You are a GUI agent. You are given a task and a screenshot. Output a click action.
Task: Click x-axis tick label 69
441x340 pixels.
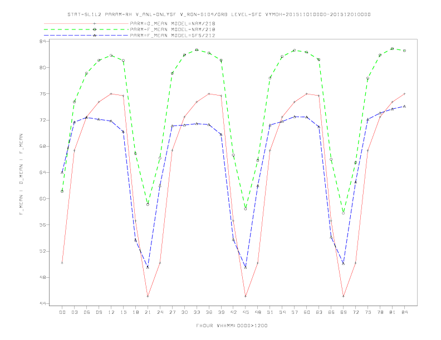pyautogui.click(x=344, y=312)
